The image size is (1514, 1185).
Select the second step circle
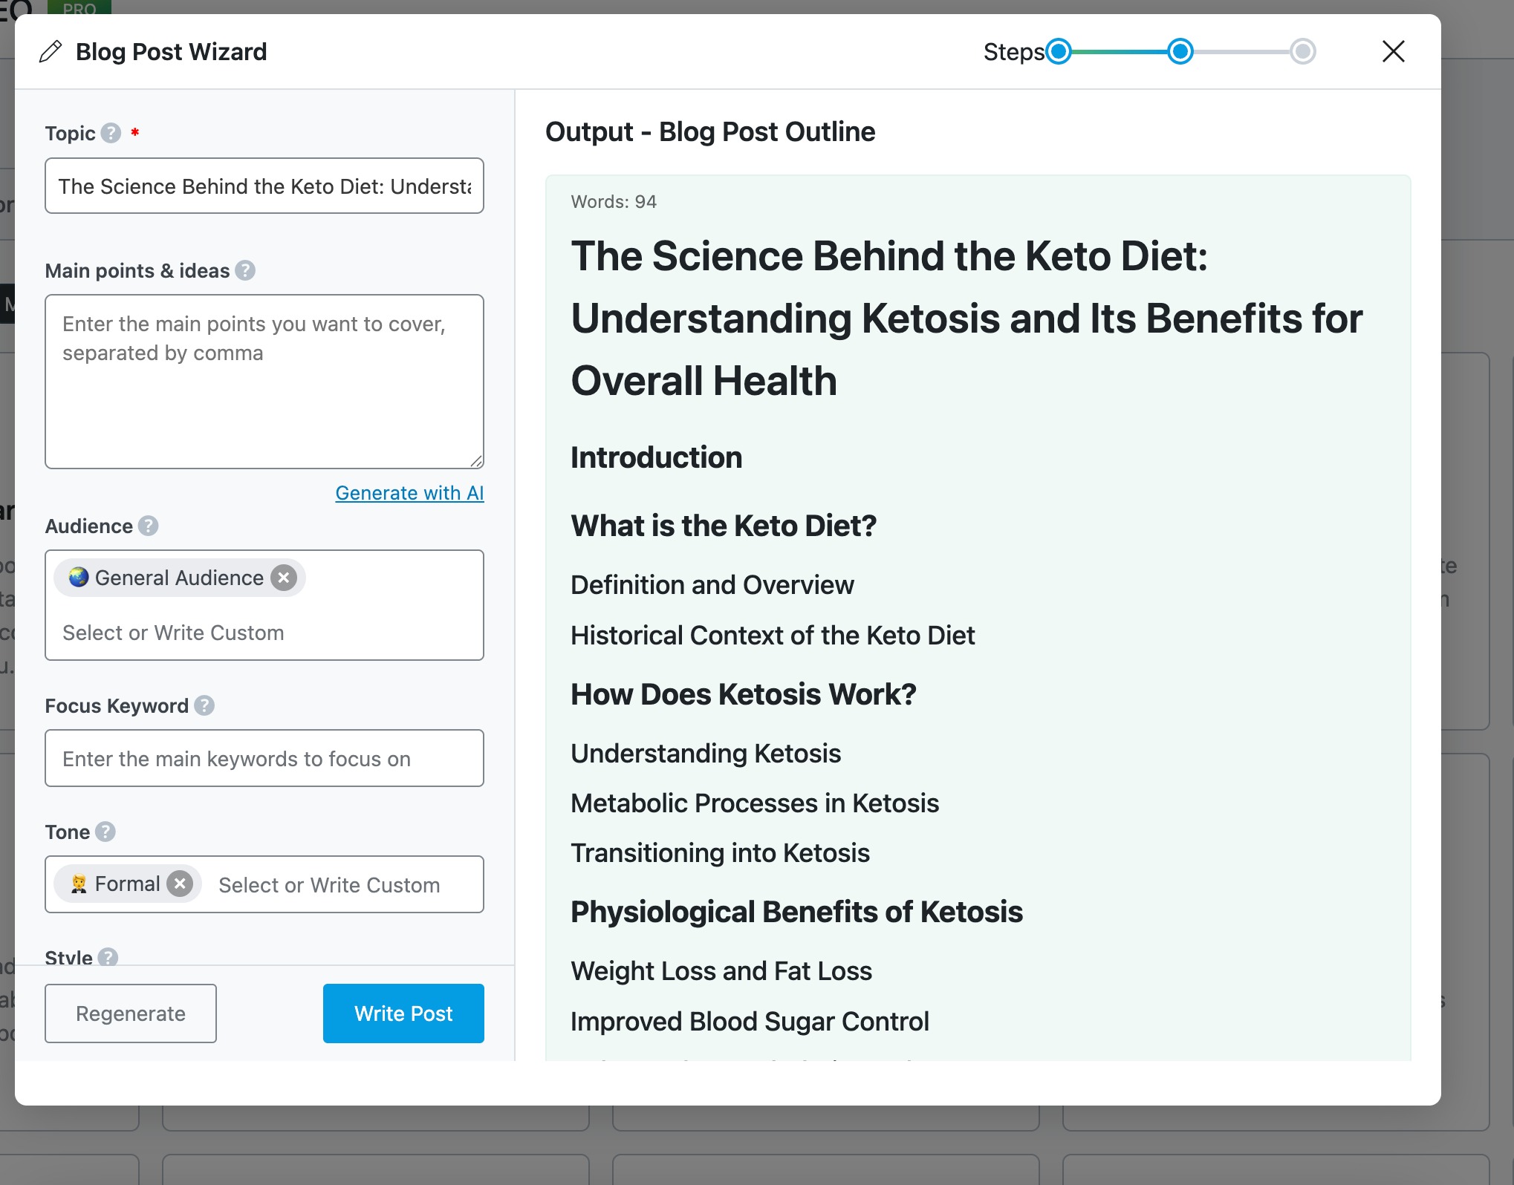[1180, 52]
